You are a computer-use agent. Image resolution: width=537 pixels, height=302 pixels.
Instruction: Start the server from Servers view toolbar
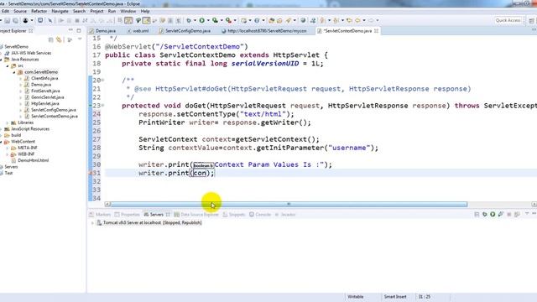[x=493, y=215]
